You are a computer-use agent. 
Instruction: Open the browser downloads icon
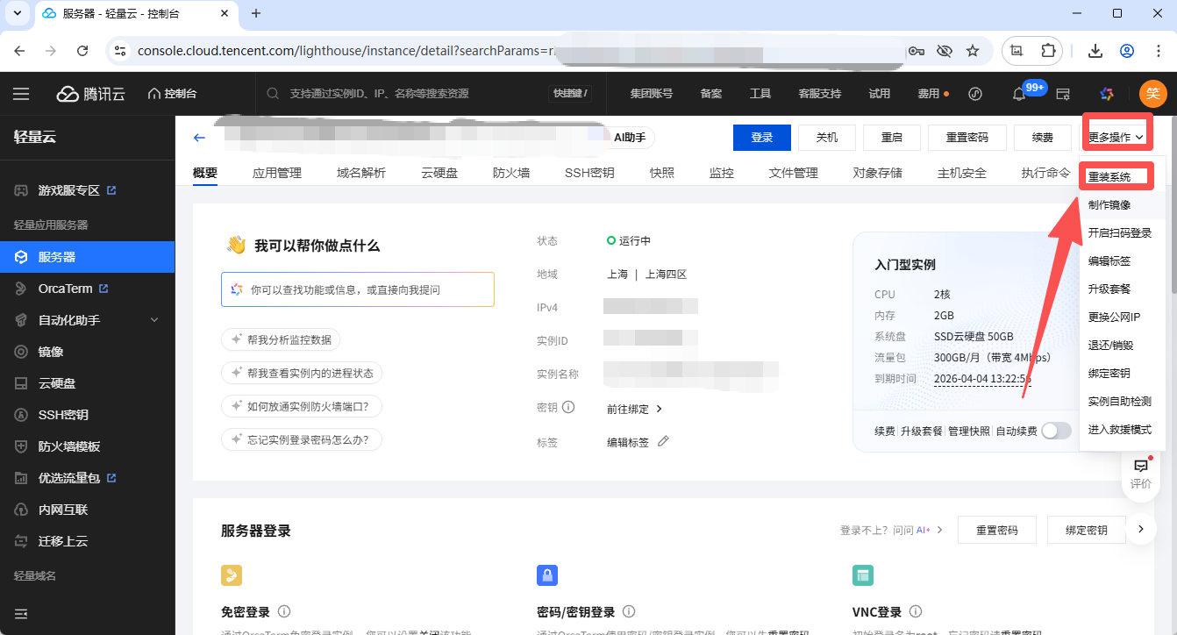coord(1095,51)
